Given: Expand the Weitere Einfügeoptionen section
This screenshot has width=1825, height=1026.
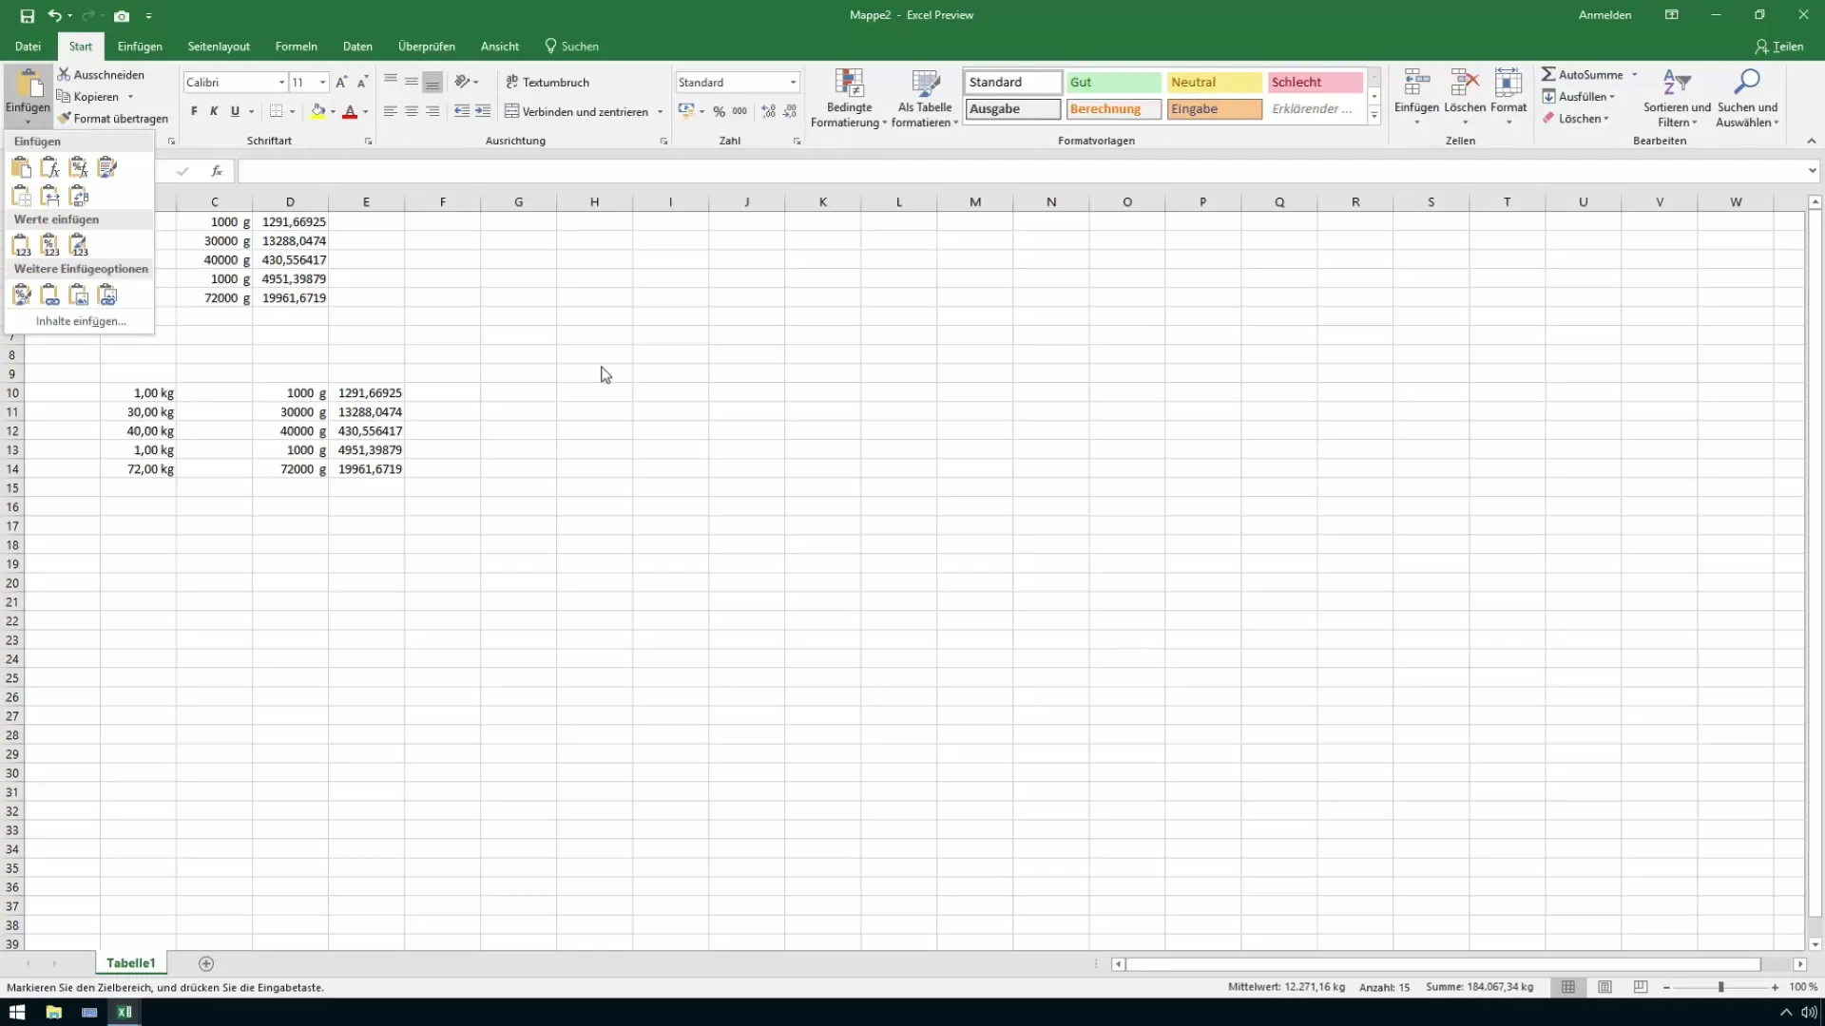Looking at the screenshot, I should pyautogui.click(x=80, y=268).
